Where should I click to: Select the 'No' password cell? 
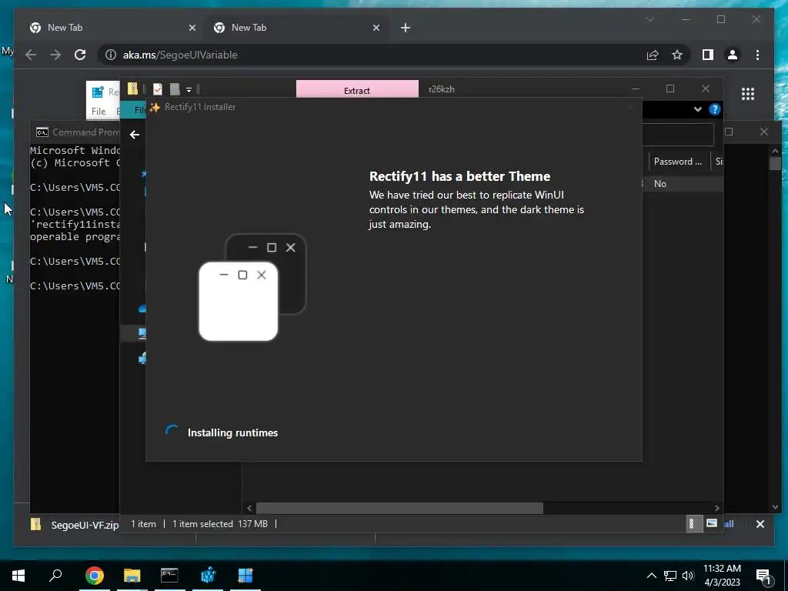(x=659, y=183)
